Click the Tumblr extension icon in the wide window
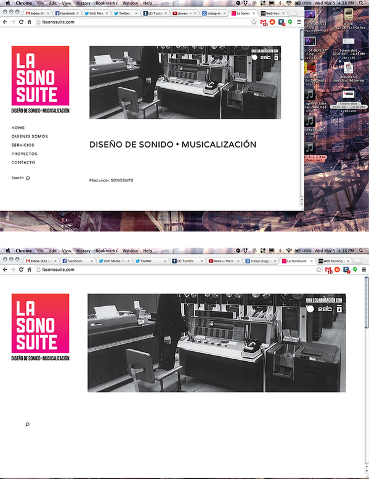Screen dimensions: 369x479 click(346, 270)
